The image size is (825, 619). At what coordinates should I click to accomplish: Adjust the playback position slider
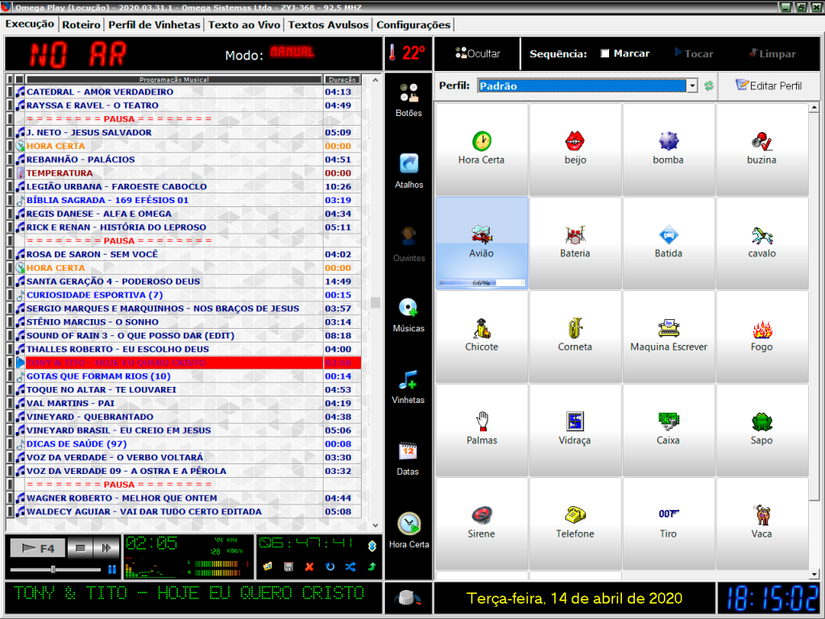tap(53, 569)
